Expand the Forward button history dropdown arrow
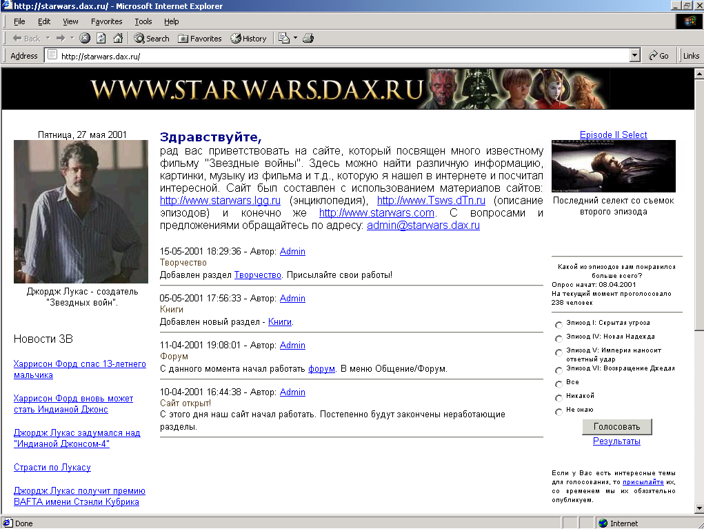Screen dimensions: 704x529 tap(72, 39)
